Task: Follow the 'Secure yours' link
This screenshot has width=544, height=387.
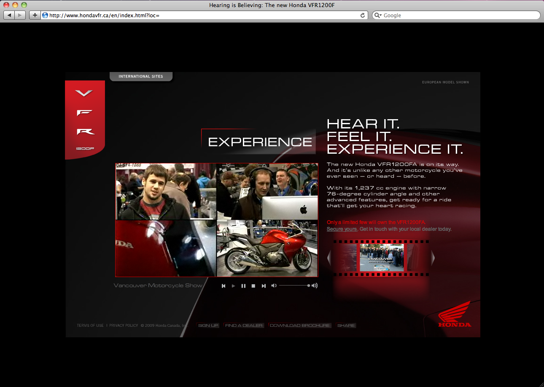Action: (x=342, y=229)
